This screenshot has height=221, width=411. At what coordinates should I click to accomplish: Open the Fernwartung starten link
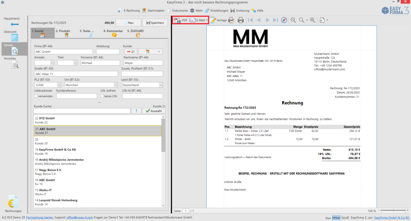[40, 217]
